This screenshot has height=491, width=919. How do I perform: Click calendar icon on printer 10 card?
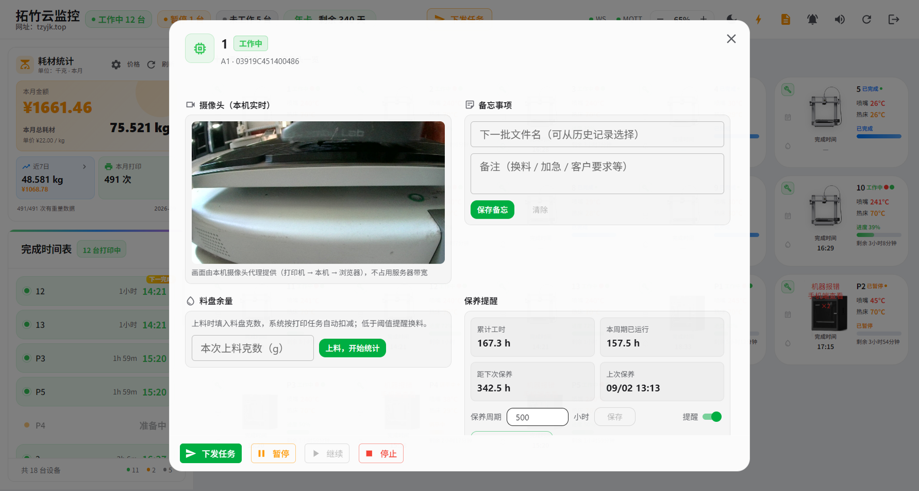pos(788,216)
